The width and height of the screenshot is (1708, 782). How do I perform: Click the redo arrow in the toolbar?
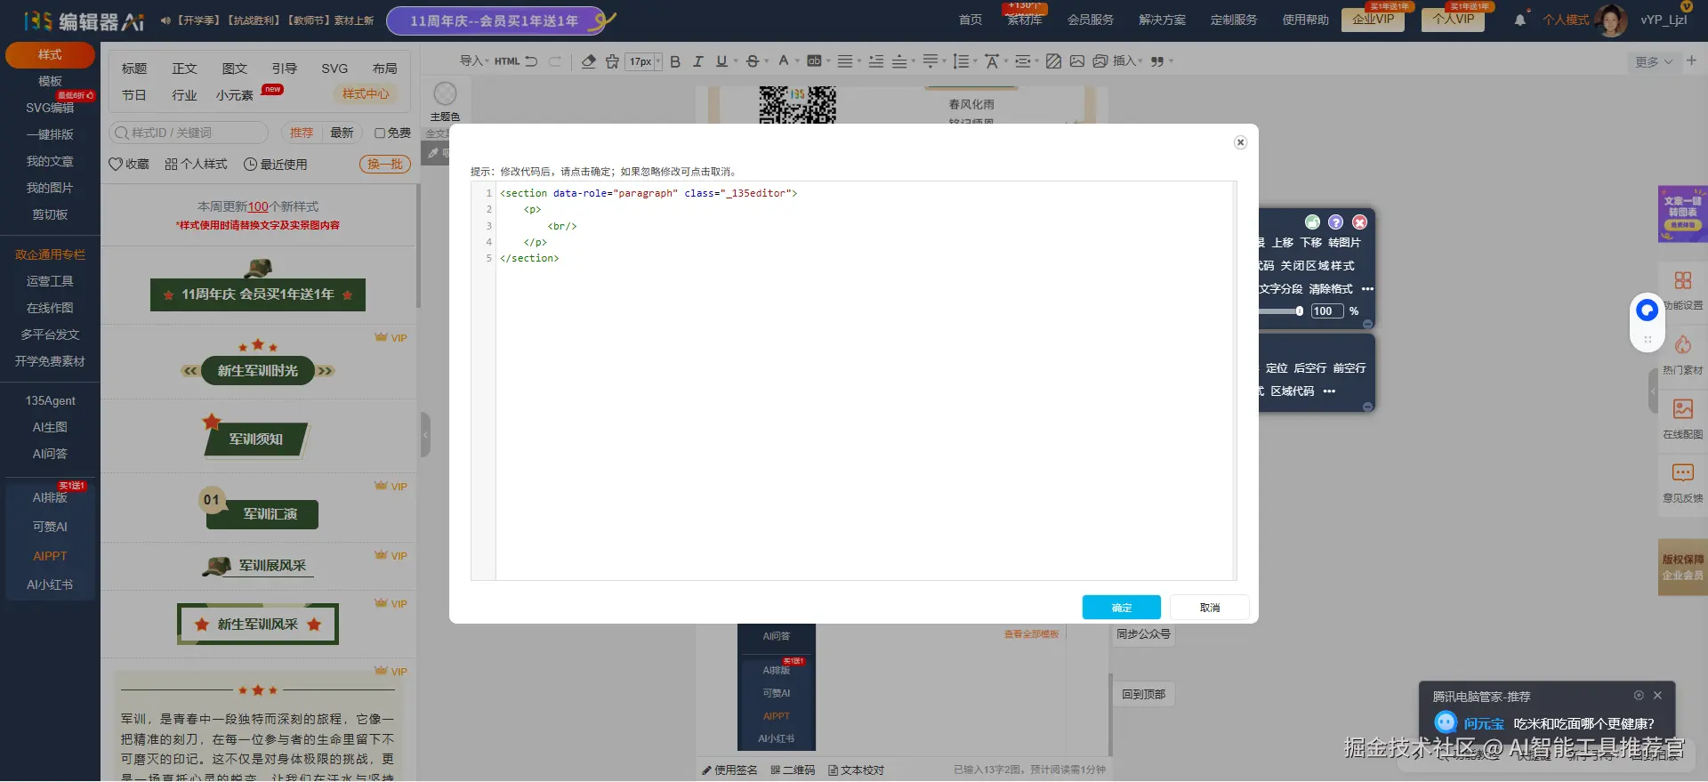click(555, 61)
